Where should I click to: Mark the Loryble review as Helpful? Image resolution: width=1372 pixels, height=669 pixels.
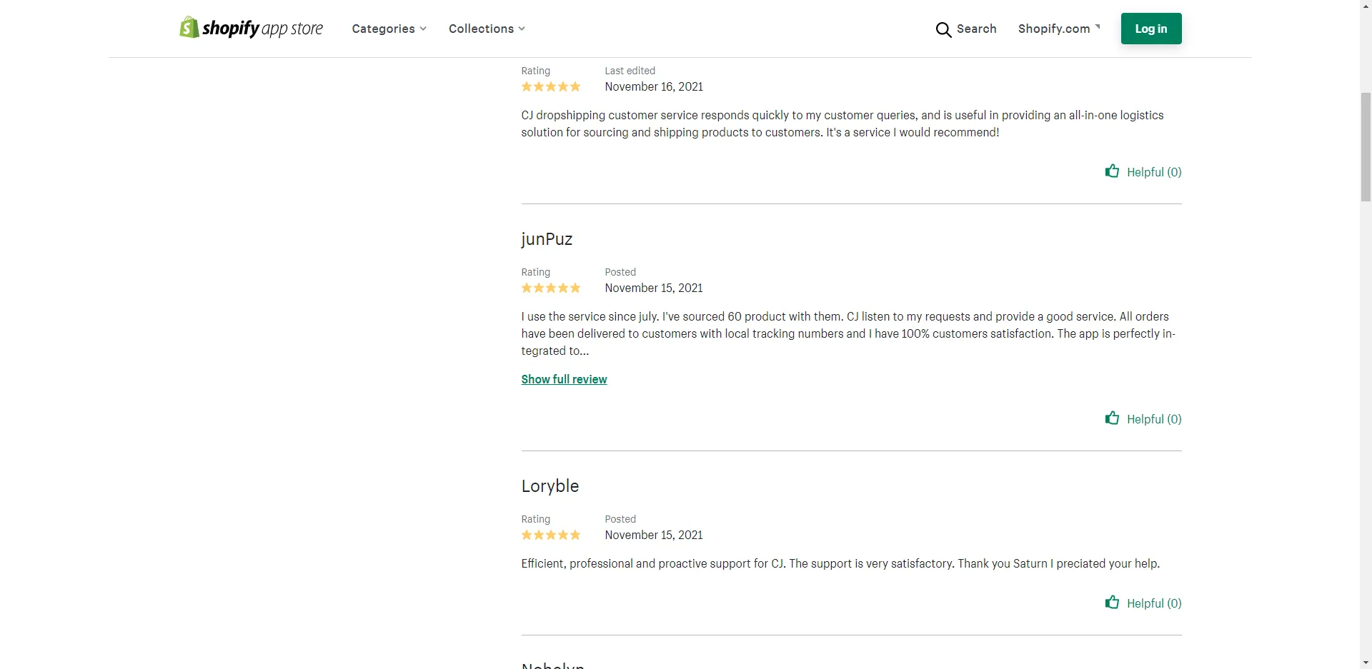click(x=1153, y=603)
